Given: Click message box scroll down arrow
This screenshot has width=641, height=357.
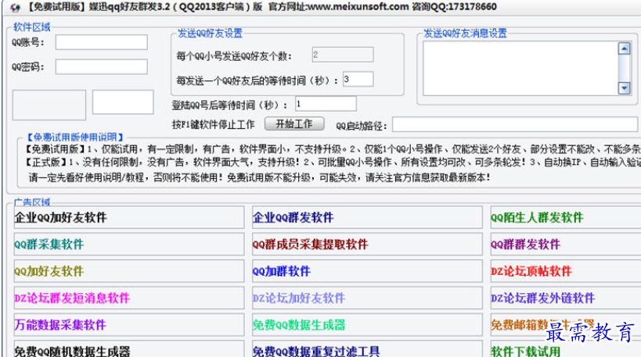Looking at the screenshot, I should coord(625,88).
